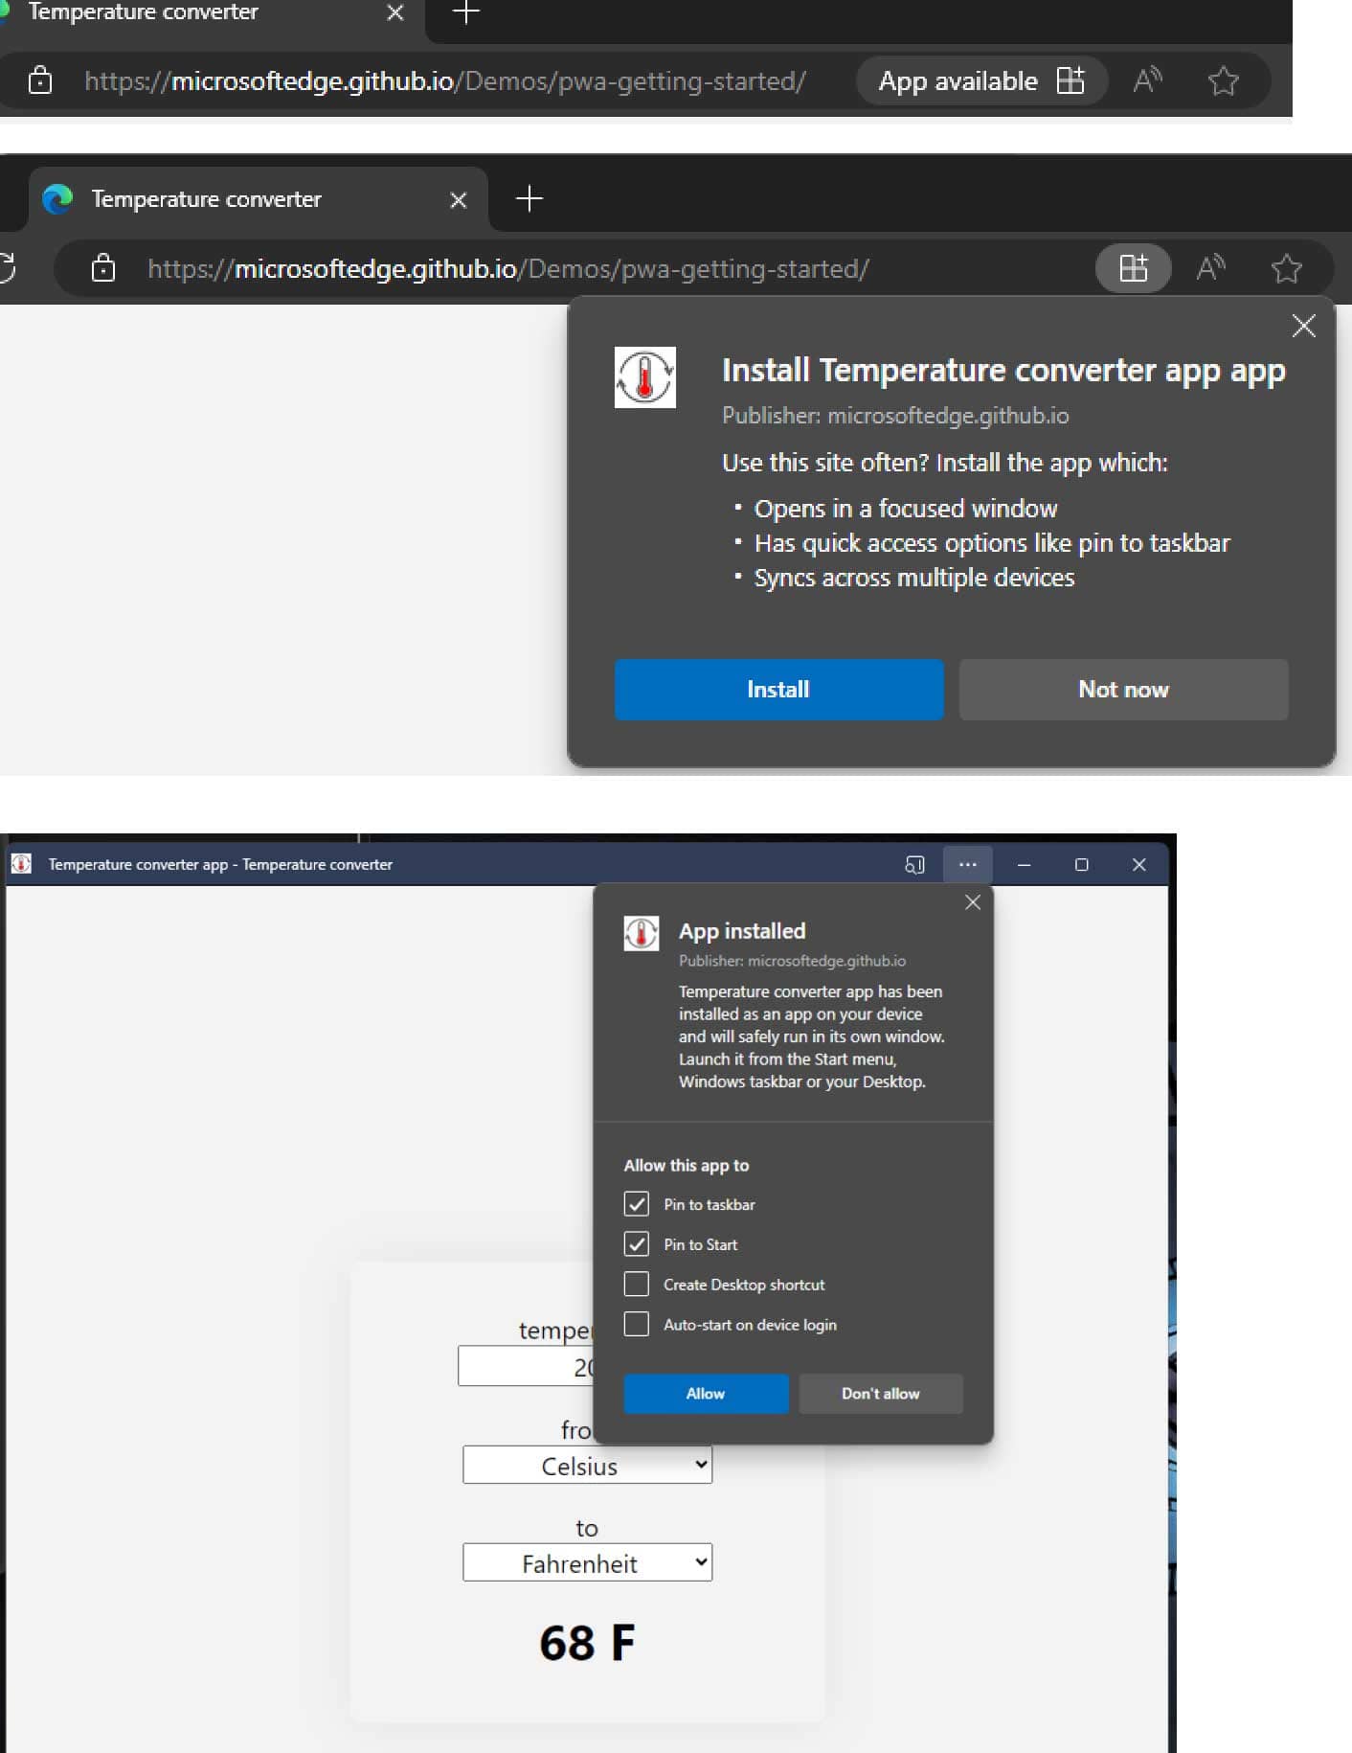The image size is (1352, 1753).
Task: Open the Fahrenheit to dropdown
Action: pos(587,1562)
